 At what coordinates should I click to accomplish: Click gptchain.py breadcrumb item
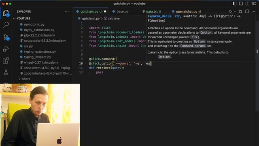point(91,18)
